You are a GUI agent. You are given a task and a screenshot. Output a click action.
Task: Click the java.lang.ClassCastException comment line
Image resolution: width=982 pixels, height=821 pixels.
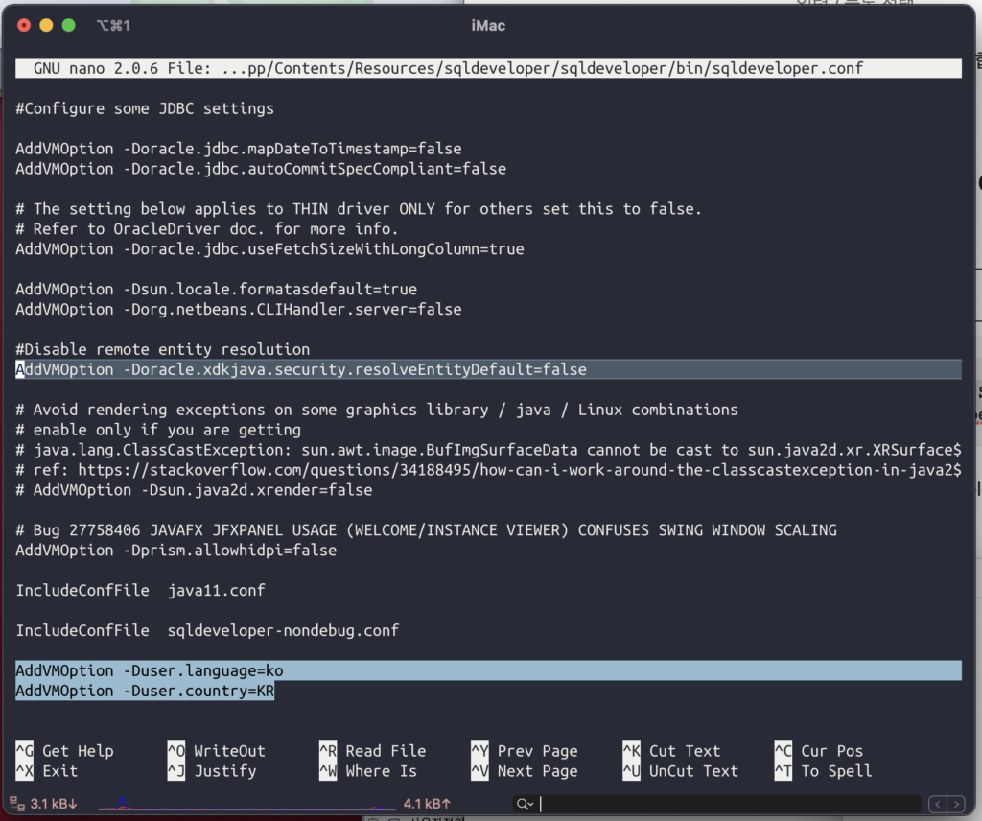[x=488, y=450]
